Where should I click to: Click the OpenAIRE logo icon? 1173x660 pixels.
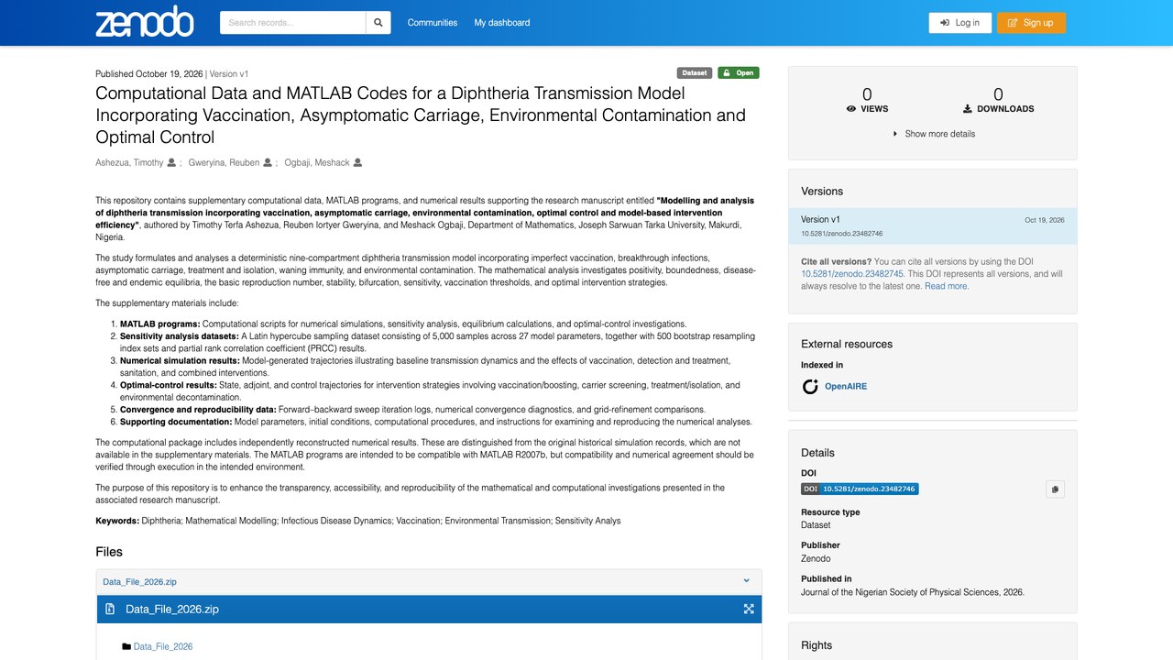pyautogui.click(x=810, y=387)
